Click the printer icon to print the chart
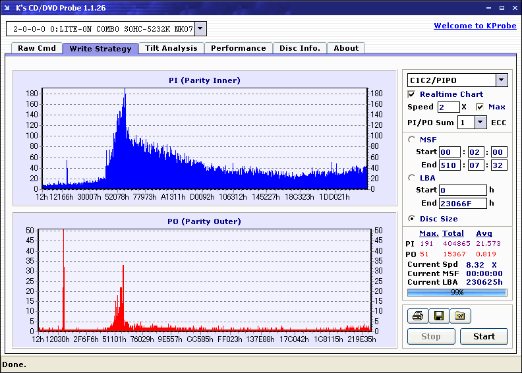The height and width of the screenshot is (373, 522). point(417,316)
